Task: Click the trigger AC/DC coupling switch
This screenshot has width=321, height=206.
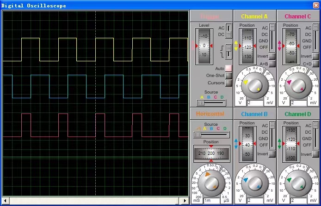Action: [228, 31]
